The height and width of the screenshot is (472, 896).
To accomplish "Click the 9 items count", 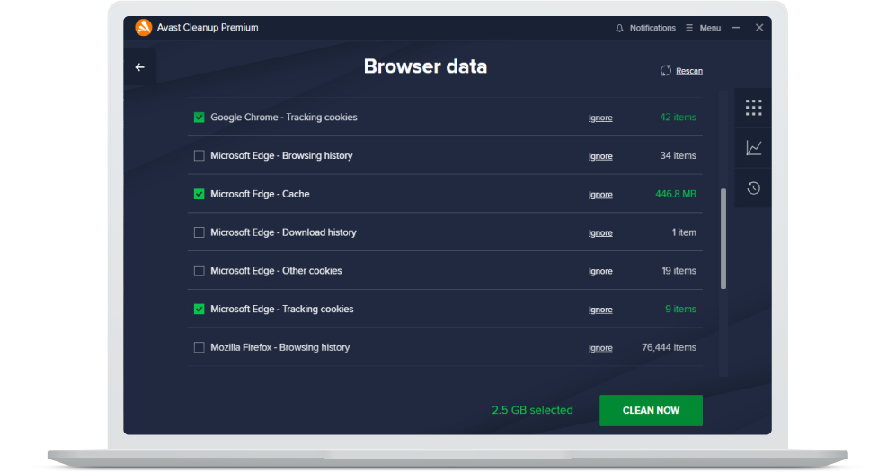I will click(680, 309).
